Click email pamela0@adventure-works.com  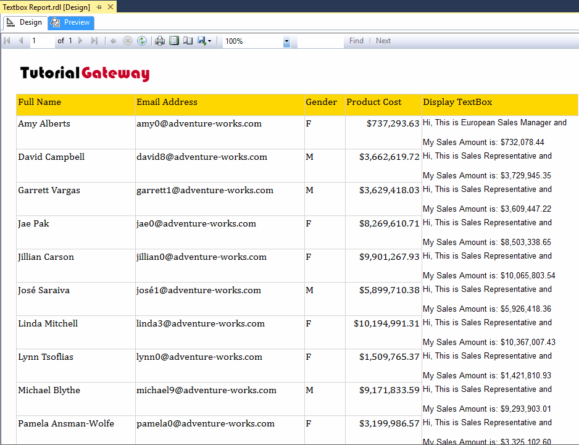point(206,423)
